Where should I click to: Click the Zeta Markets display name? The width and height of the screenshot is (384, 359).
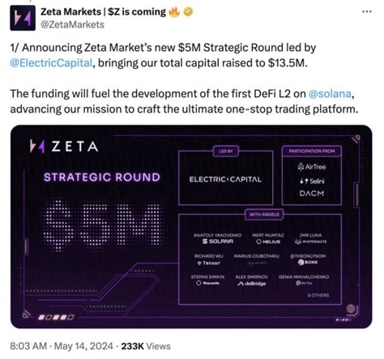103,12
